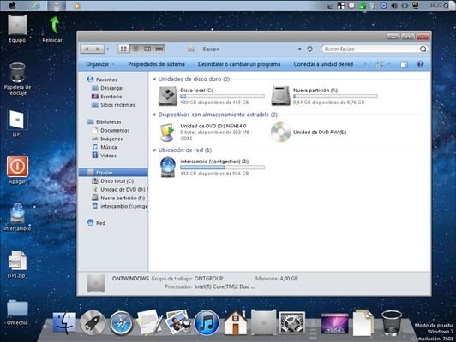Select the LTP1.zip desktop archive
Screen dimensions: 456x342
(x=17, y=264)
